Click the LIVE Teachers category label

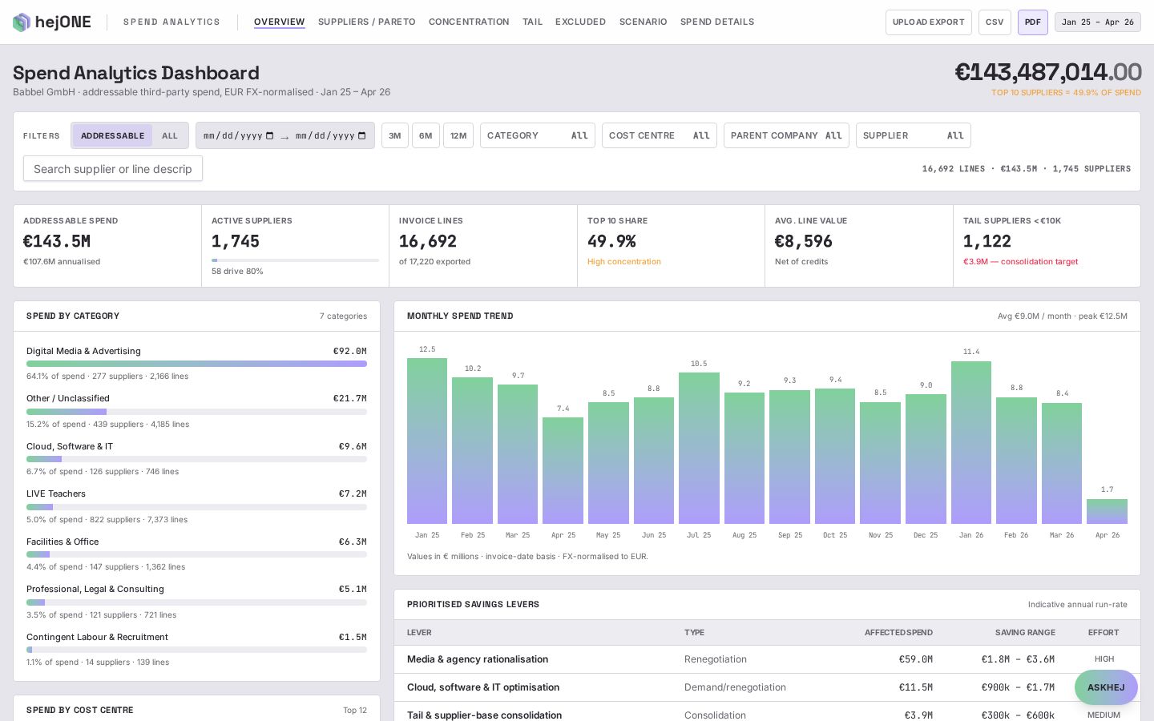(56, 493)
